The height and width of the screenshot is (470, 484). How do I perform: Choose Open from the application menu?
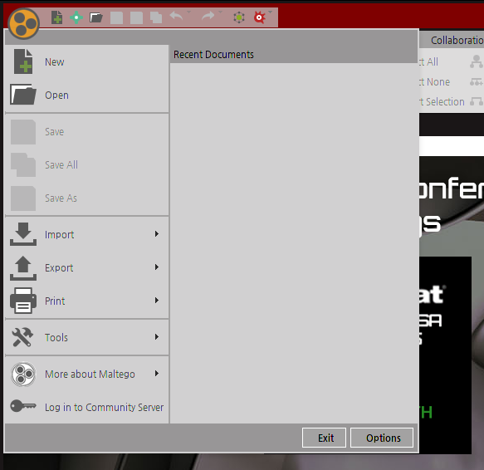pos(87,95)
